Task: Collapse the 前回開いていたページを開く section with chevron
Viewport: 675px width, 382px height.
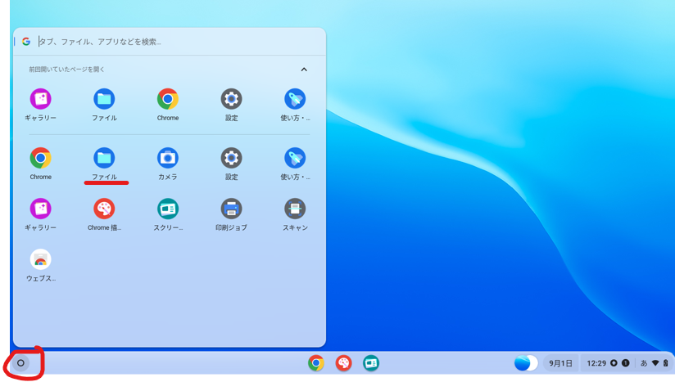Action: [304, 70]
